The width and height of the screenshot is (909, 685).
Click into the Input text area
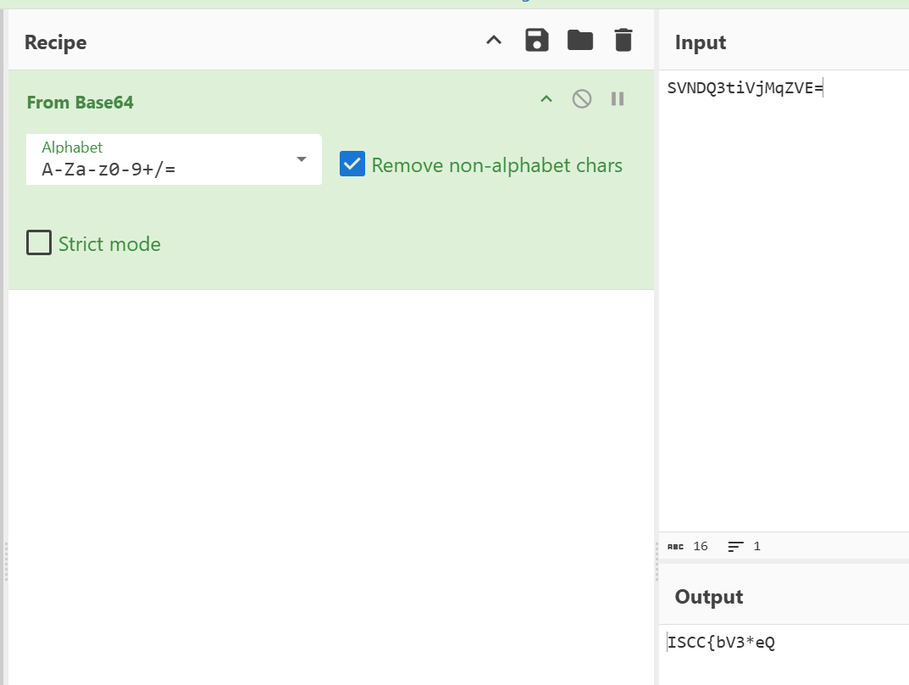tap(784, 297)
